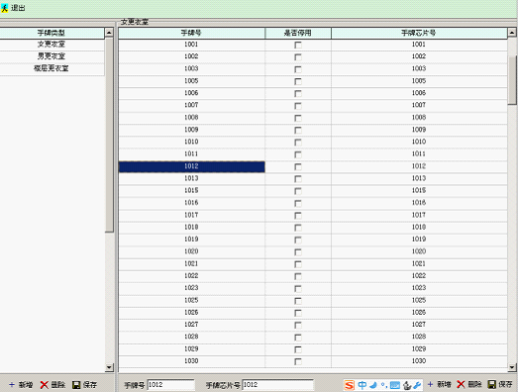Click the save floppy icon under wristband list
This screenshot has height=392, width=518.
pos(492,384)
